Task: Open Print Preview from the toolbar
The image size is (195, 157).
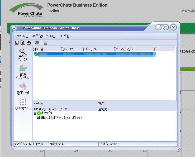Action: pyautogui.click(x=23, y=43)
